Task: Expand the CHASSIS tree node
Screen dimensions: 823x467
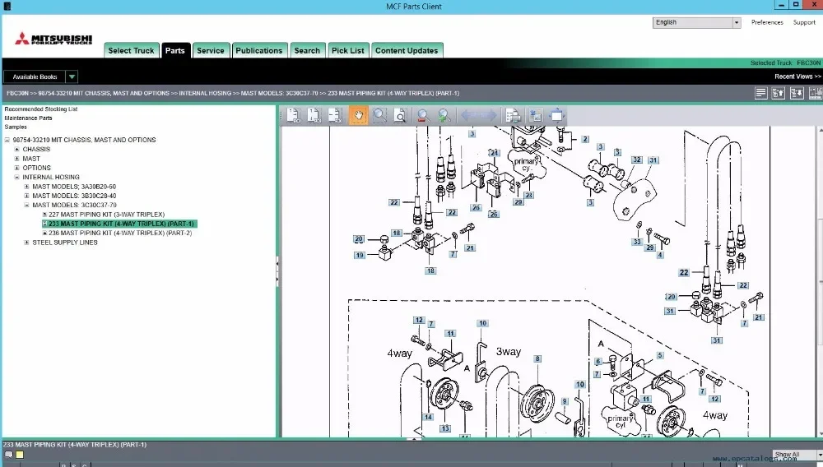Action: click(16, 150)
